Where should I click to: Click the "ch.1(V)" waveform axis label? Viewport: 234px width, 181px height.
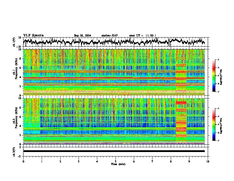14,42
